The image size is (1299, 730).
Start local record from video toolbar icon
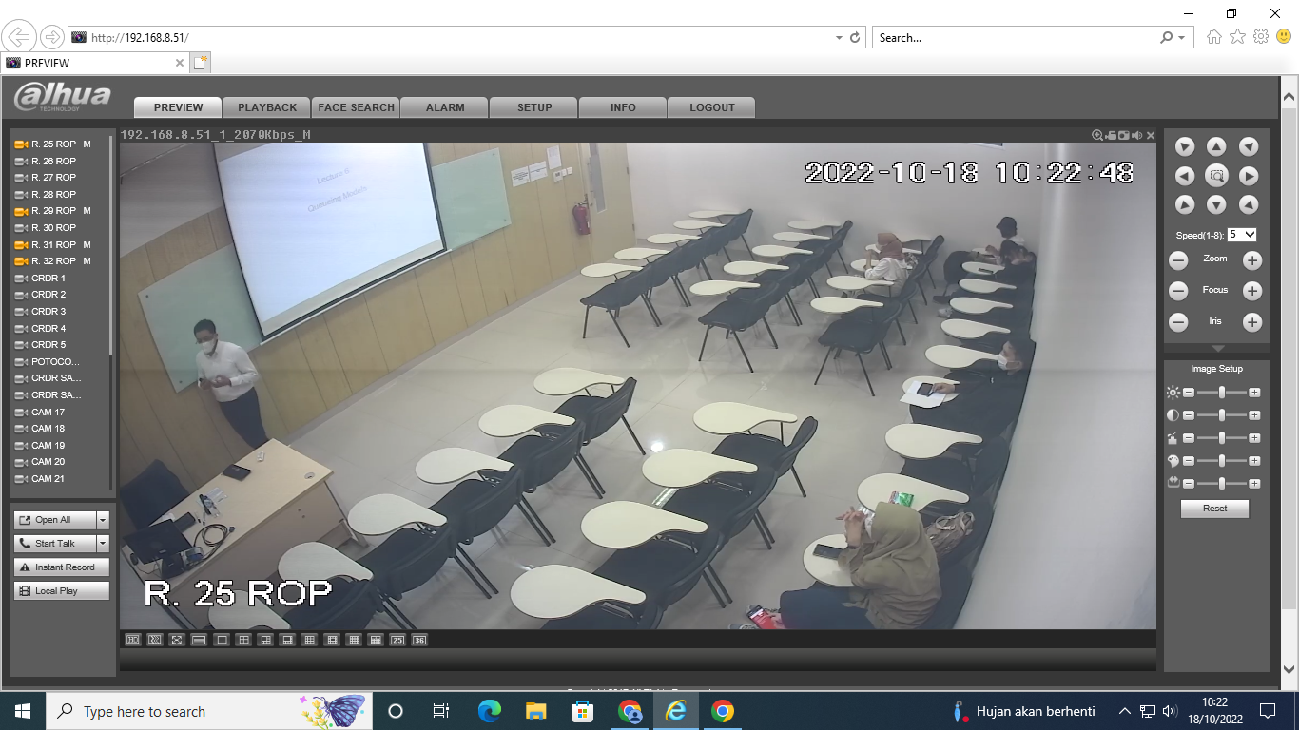tap(1111, 135)
